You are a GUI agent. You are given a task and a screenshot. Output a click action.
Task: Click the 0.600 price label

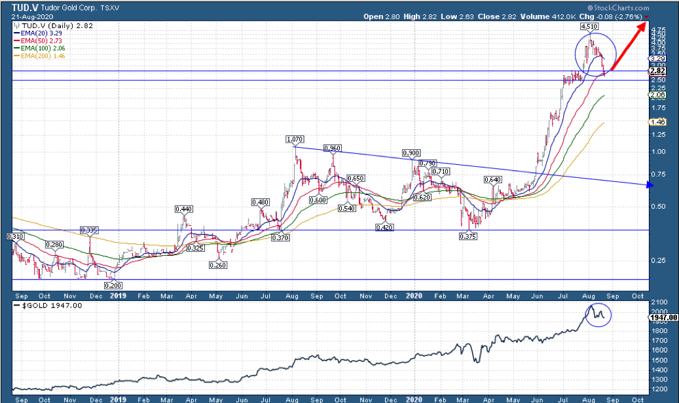pyautogui.click(x=318, y=200)
